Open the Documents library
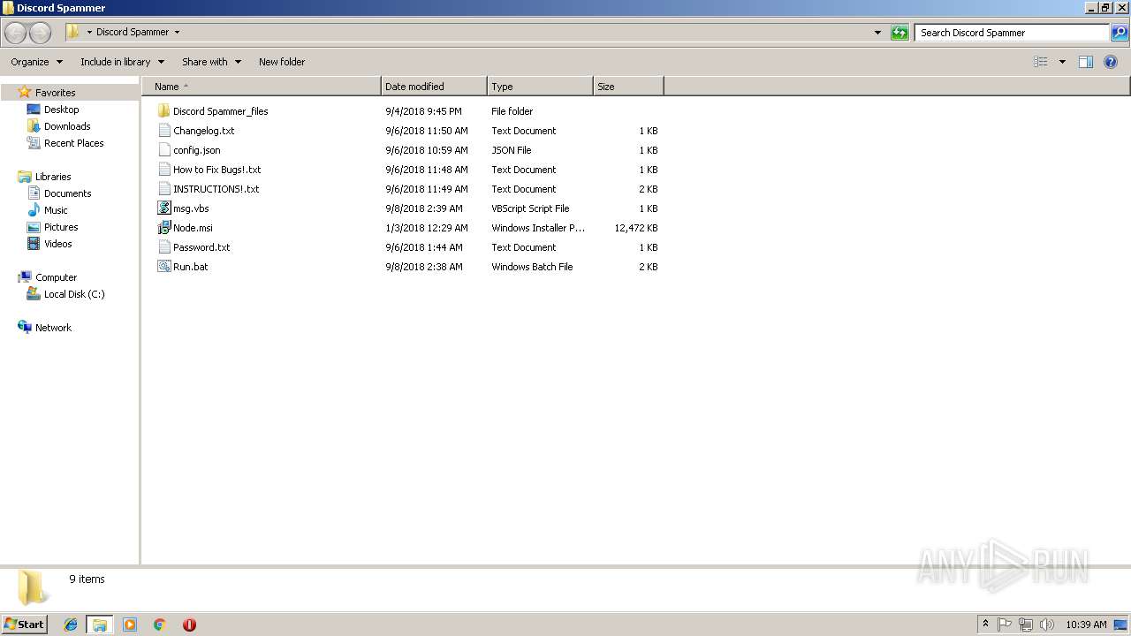The width and height of the screenshot is (1131, 636). click(67, 193)
